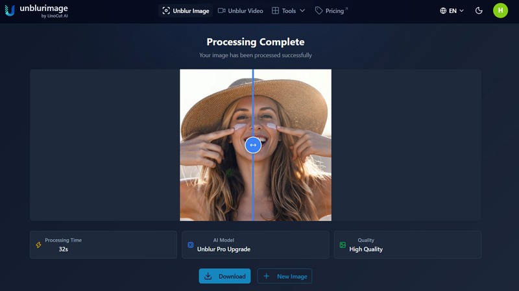The width and height of the screenshot is (519, 291).
Task: Open the Unblur Video tab
Action: pyautogui.click(x=240, y=10)
